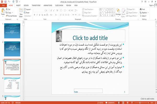Screen dimensions: 157x104
Task: Select slide 4 thumbnail
Action: pos(12,85)
